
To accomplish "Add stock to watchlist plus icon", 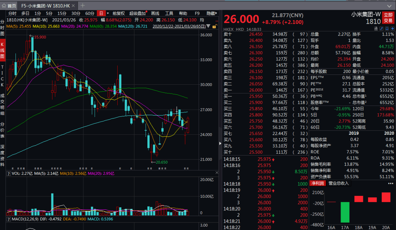I will (x=392, y=29).
